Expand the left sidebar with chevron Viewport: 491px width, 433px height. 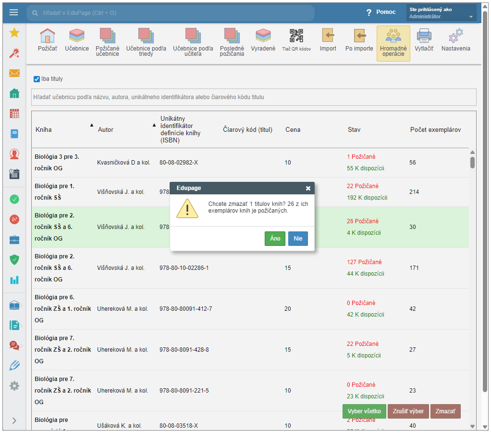click(14, 420)
